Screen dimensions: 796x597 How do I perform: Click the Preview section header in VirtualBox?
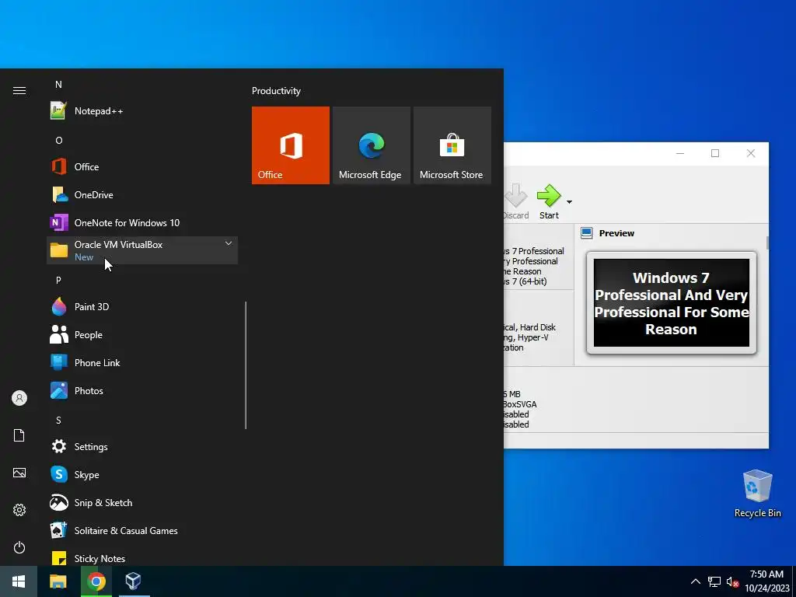(616, 233)
